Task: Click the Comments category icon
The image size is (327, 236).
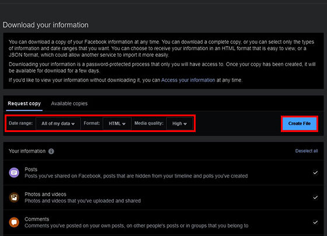Action: tap(14, 222)
